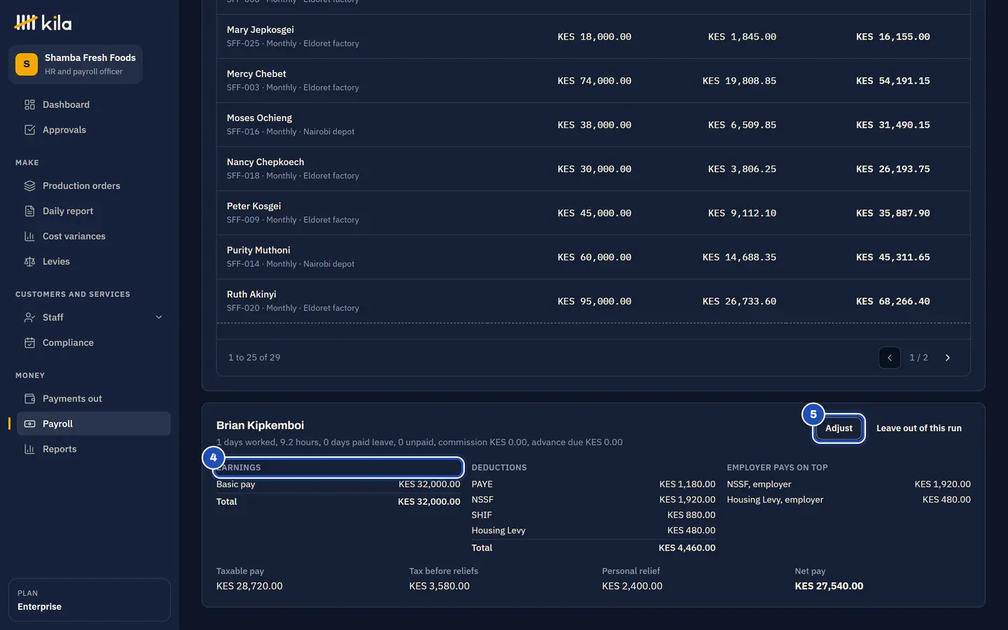Go to the Payments out section
Screen dimensions: 1008x630
tap(94, 399)
